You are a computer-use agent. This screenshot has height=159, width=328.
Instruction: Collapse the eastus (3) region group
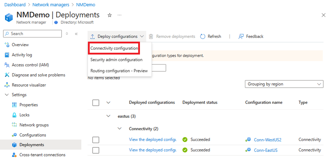[x=108, y=116]
